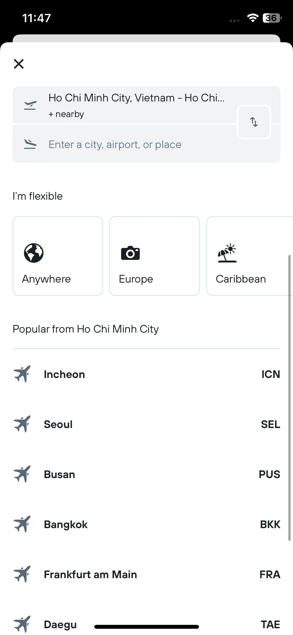
Task: Tap the airplane icon next to Busan
Action: (x=22, y=474)
